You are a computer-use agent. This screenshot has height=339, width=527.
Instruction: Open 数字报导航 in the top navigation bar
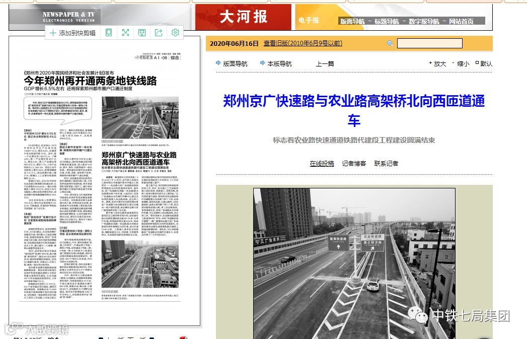point(424,22)
